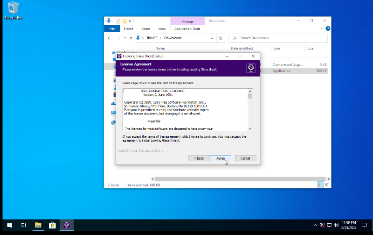Sort by the Type column
The image size is (373, 235).
[x=276, y=49]
